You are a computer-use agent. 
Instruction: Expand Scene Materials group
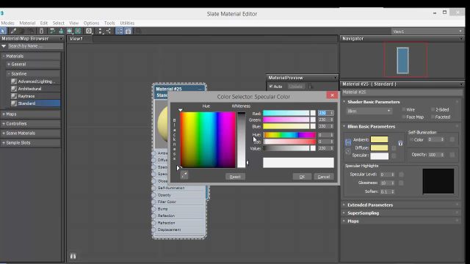pos(4,133)
